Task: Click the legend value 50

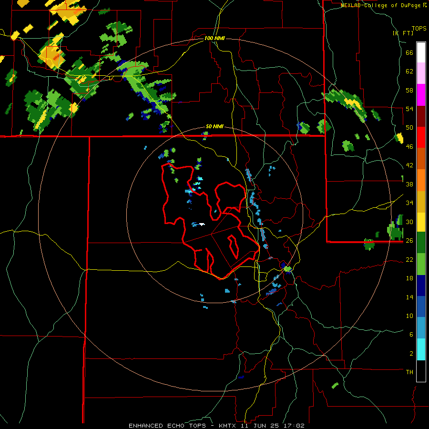Action: 409,128
